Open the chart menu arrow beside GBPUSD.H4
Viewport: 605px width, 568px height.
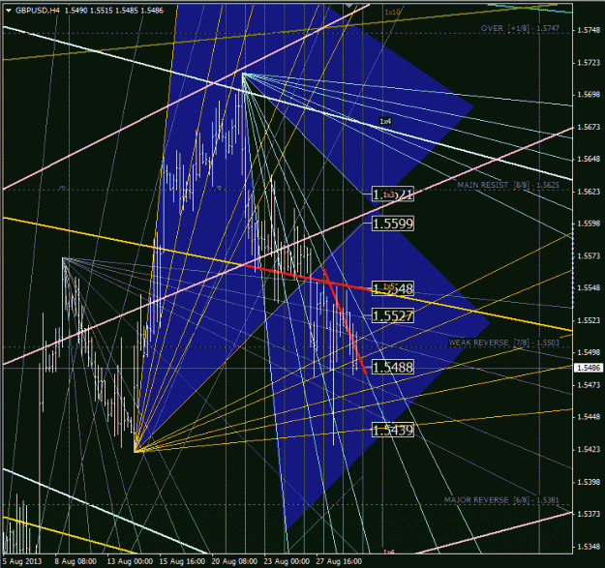pos(9,11)
